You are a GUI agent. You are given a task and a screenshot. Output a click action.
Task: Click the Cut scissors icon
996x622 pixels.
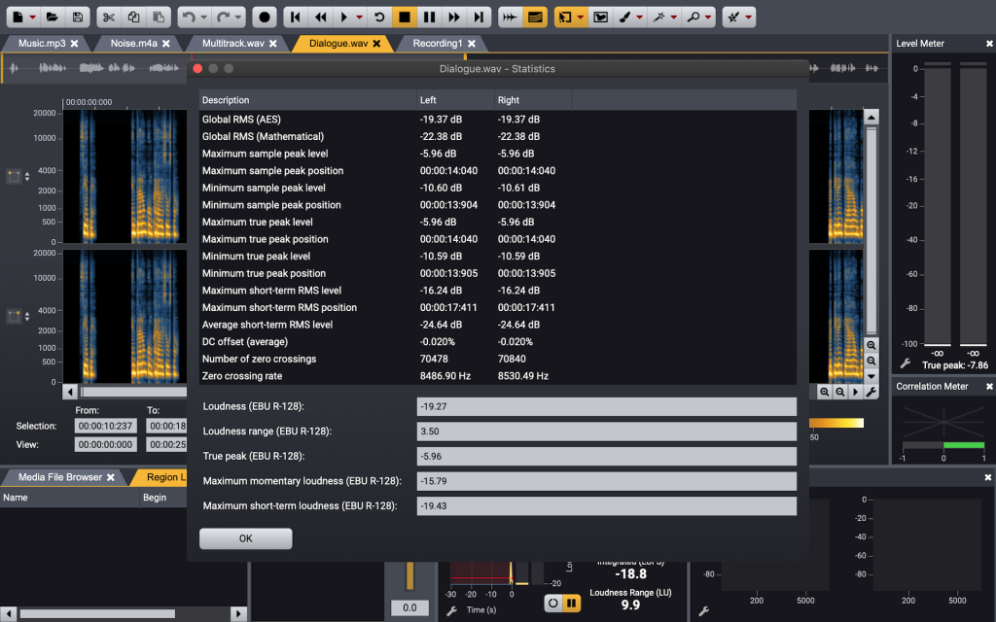coord(109,17)
